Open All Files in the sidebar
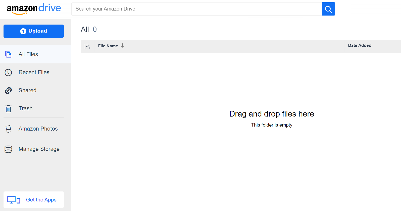The width and height of the screenshot is (401, 211). pyautogui.click(x=36, y=54)
